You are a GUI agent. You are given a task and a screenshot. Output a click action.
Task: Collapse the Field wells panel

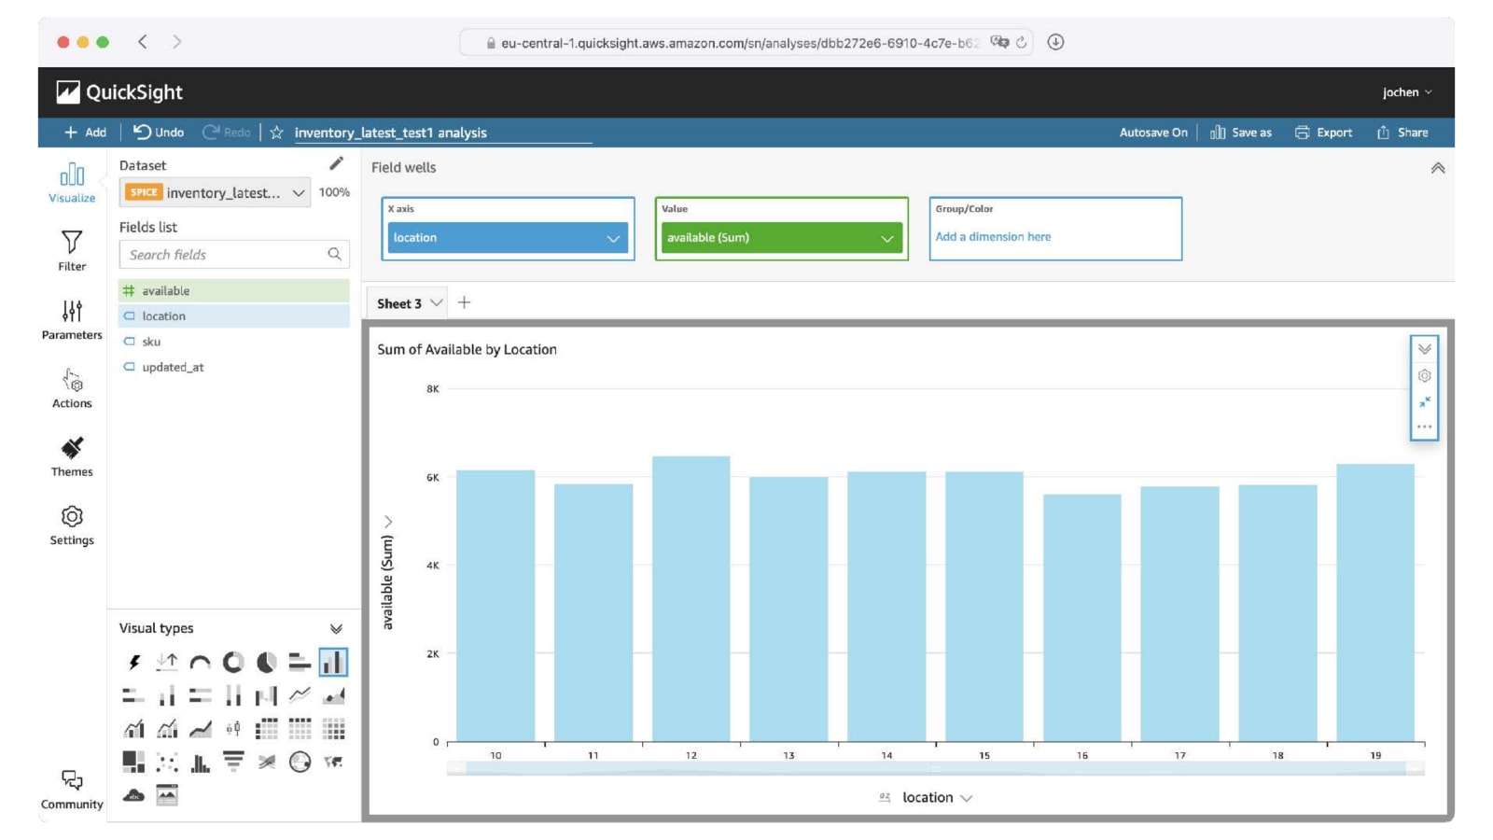coord(1438,168)
